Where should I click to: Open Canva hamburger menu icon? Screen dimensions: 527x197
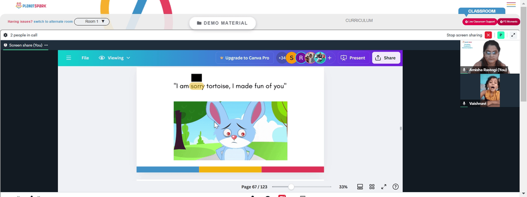(69, 58)
